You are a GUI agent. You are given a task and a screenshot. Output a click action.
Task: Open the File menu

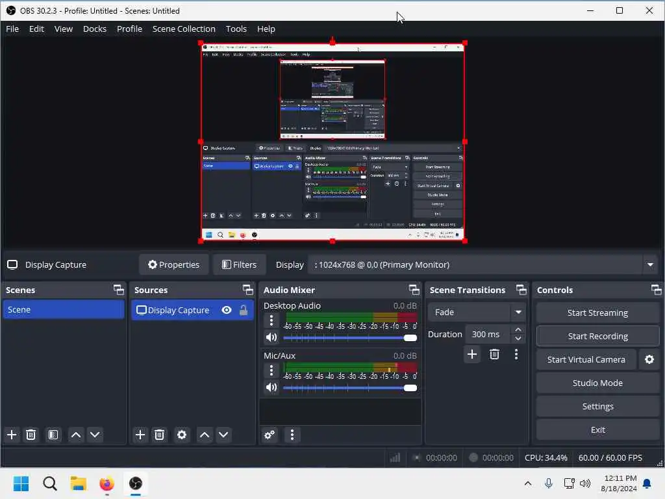pyautogui.click(x=12, y=29)
